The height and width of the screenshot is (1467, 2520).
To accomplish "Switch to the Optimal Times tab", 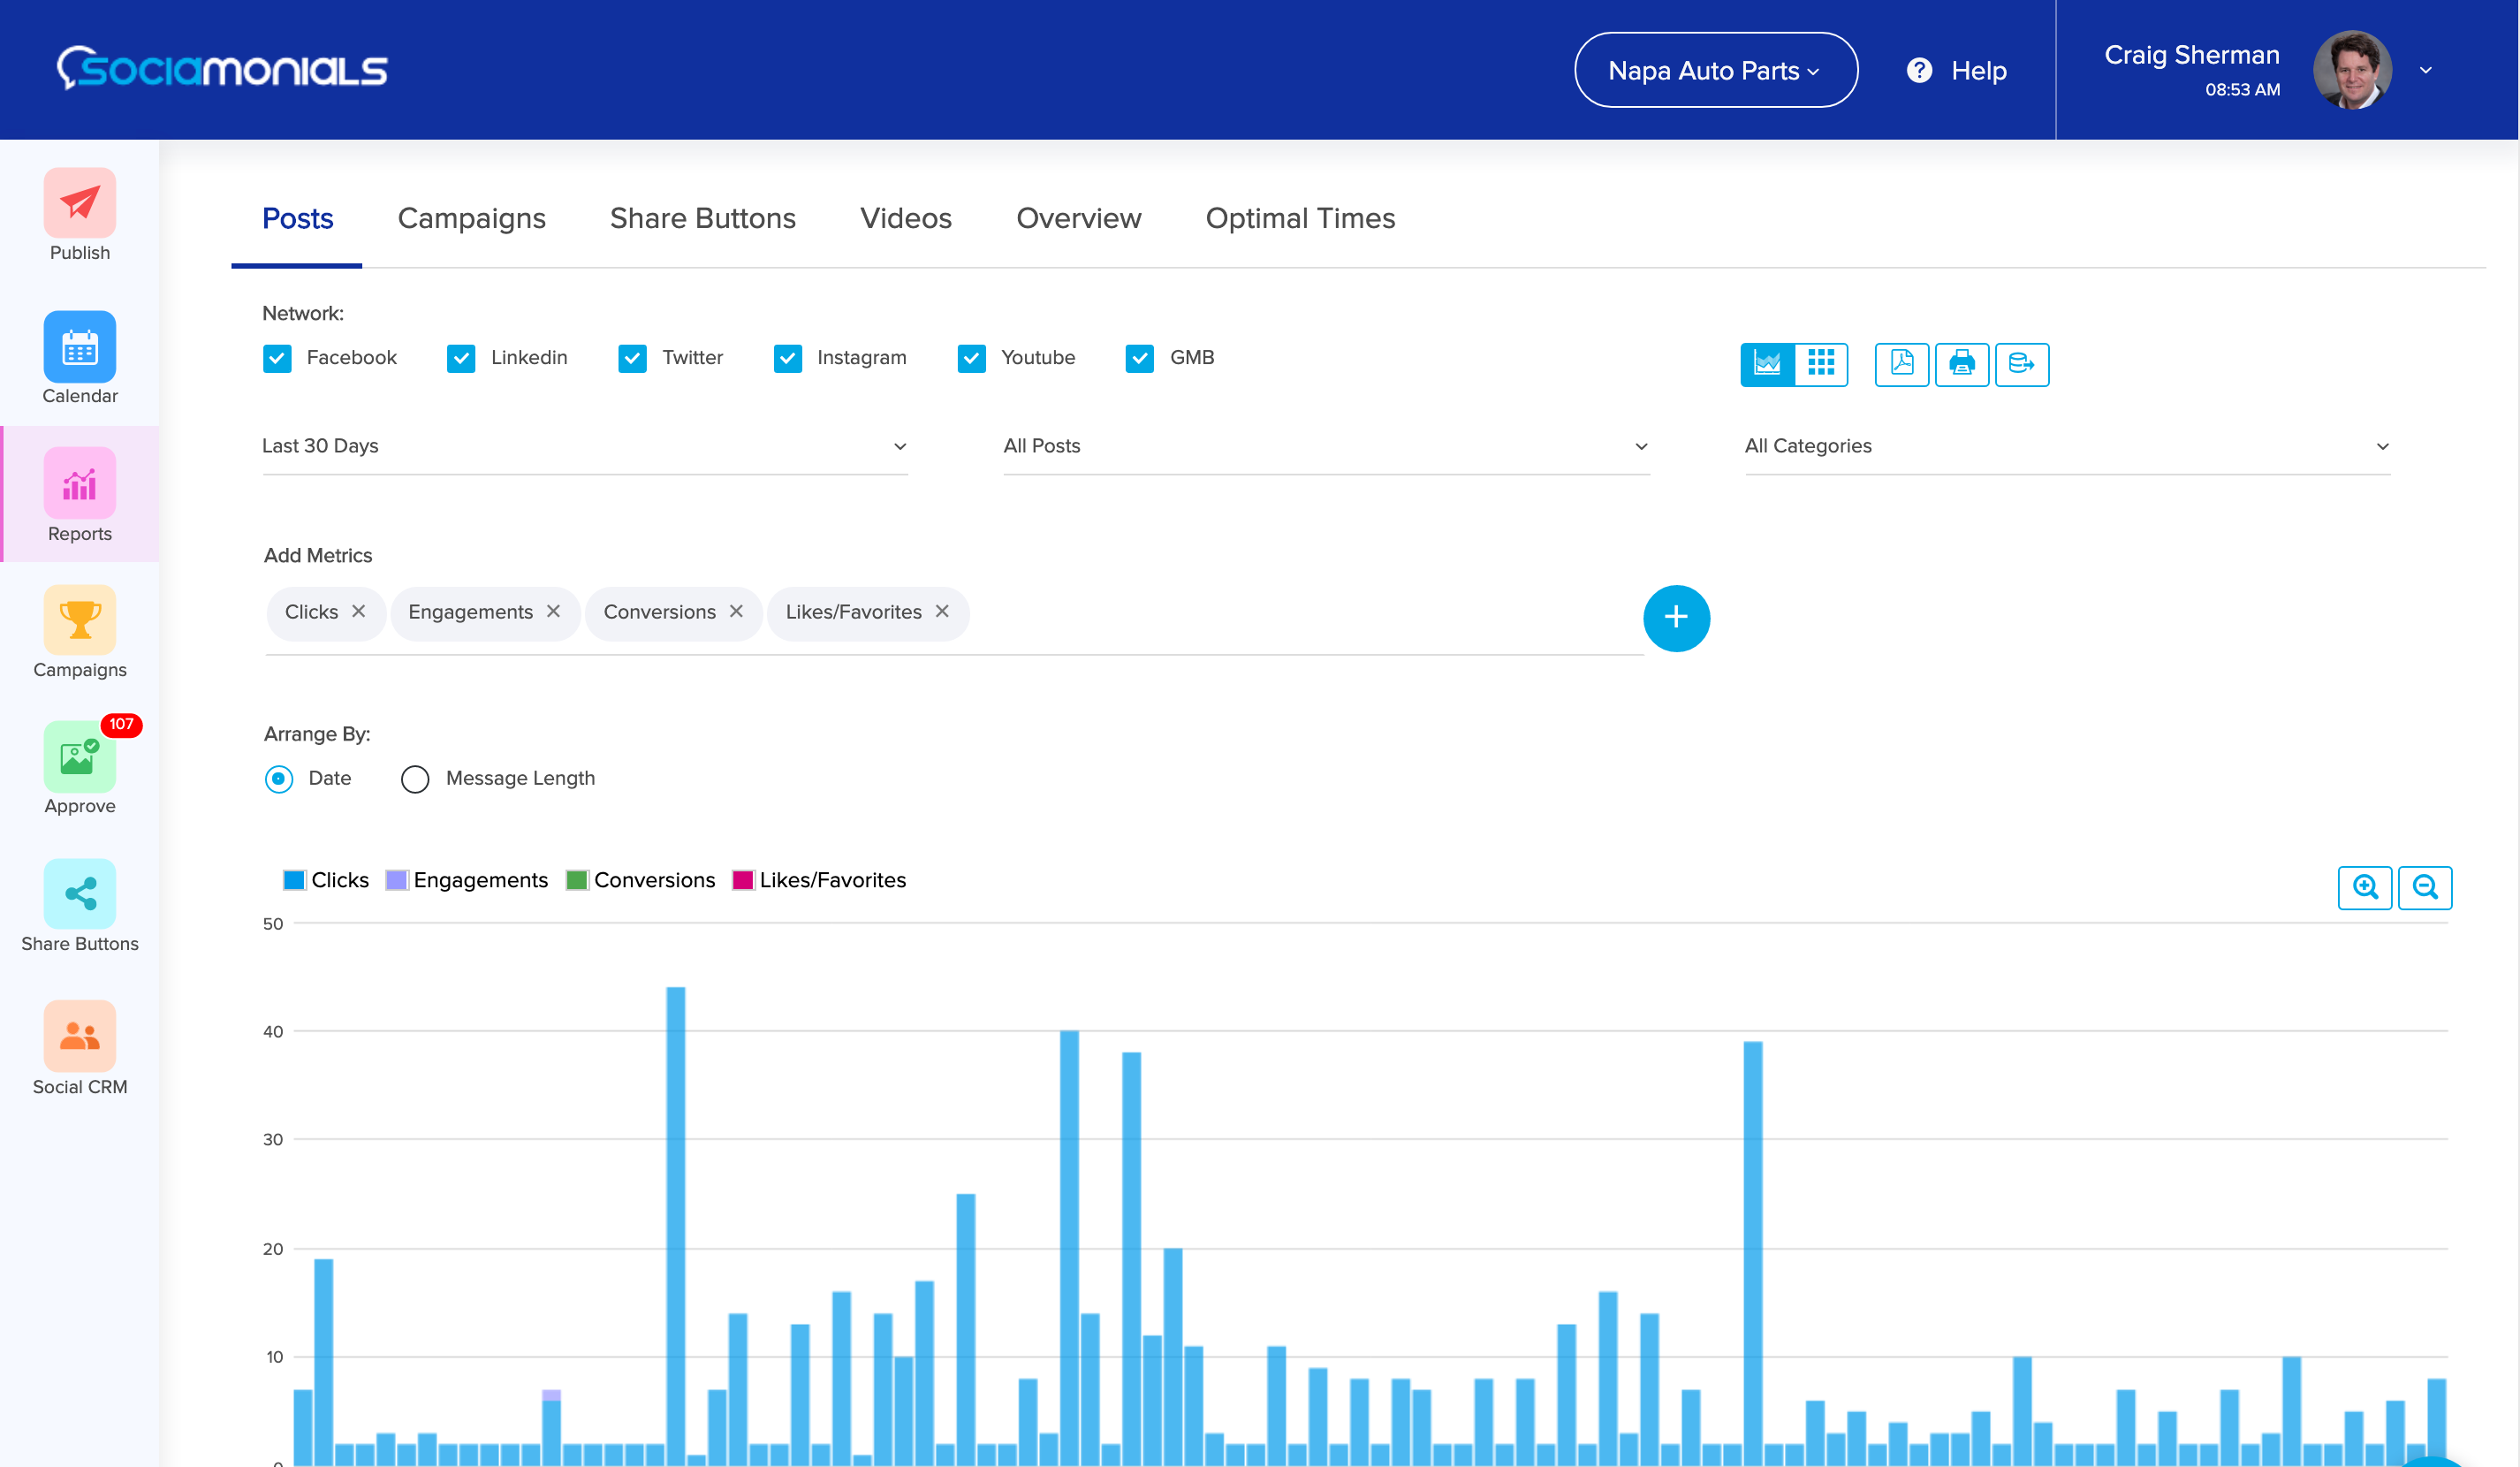I will 1299,218.
